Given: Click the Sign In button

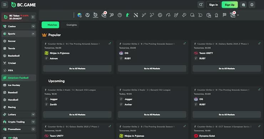Looking at the screenshot, I should [213, 5].
